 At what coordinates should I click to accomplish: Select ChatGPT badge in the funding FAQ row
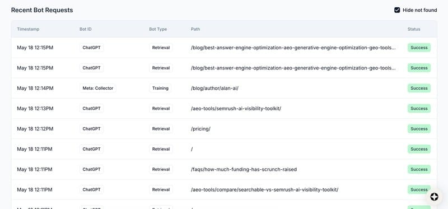coord(91,170)
